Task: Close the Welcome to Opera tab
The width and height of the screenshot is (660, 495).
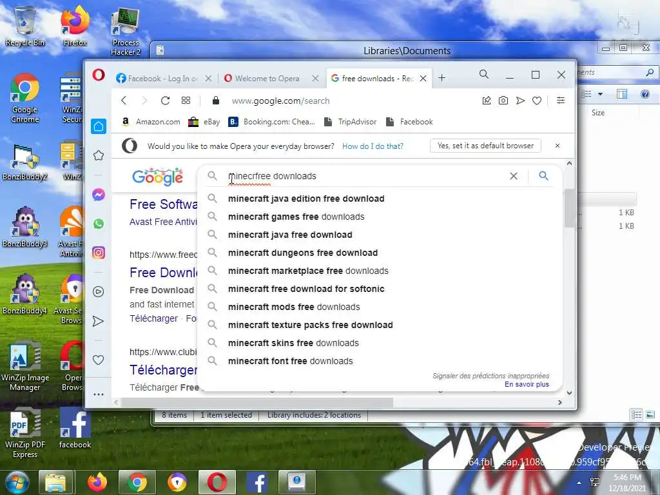Action: tap(315, 78)
